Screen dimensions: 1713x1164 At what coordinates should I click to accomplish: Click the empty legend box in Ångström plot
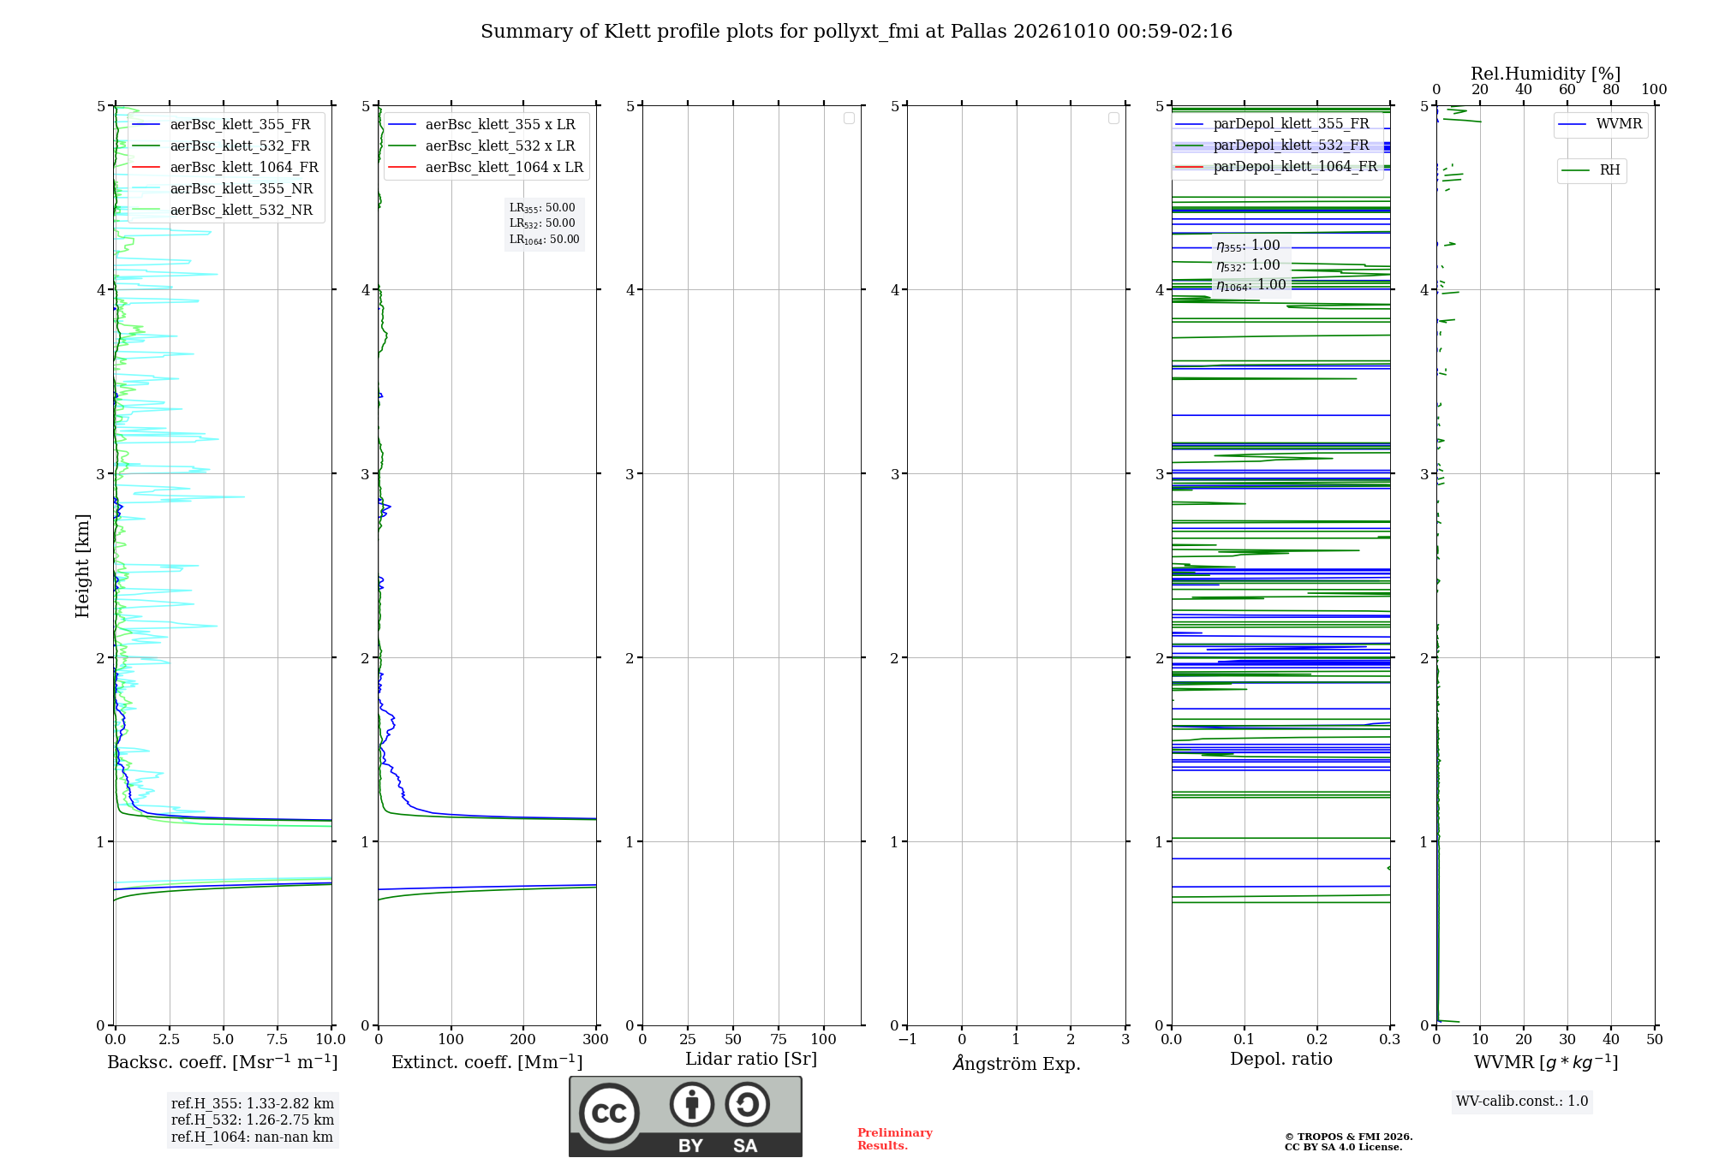[x=1113, y=118]
